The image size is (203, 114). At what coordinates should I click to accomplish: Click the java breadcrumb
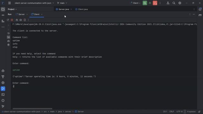60,111
